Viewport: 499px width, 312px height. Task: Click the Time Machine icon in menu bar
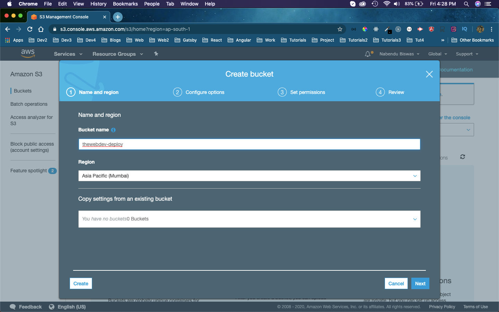coord(375,4)
